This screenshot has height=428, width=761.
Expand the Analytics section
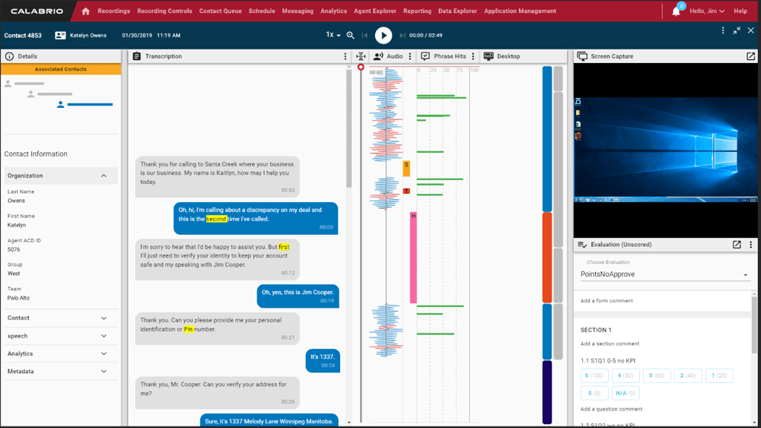point(103,353)
